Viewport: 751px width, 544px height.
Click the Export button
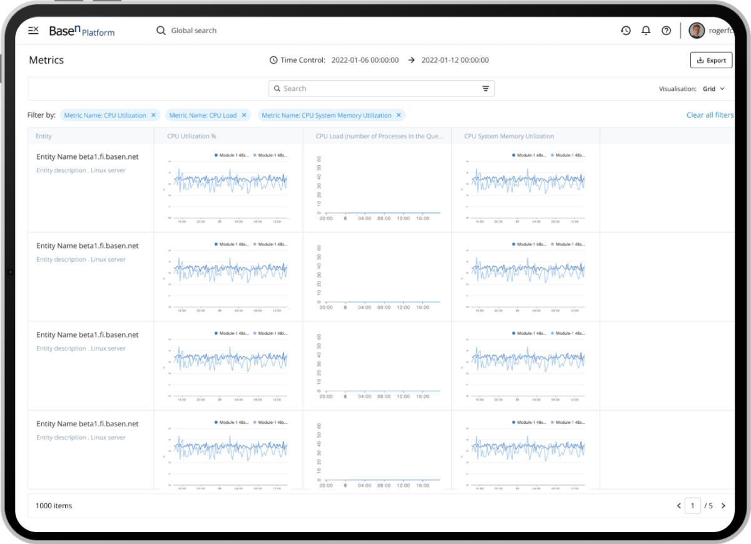[x=711, y=59]
